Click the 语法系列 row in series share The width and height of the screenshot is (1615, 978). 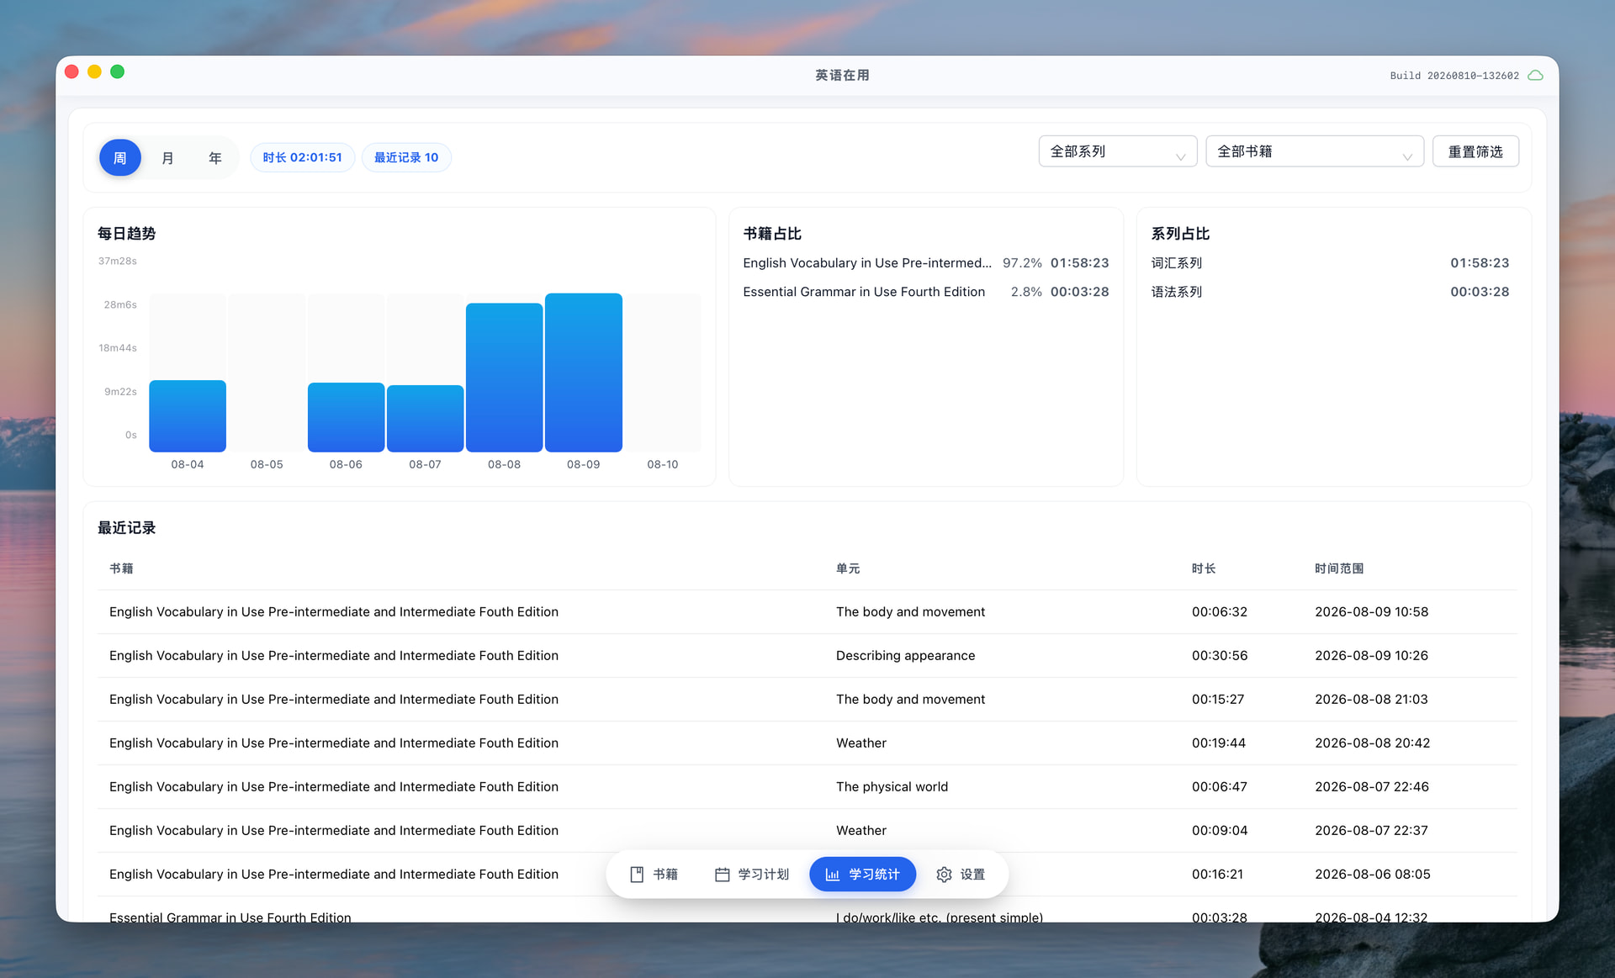tap(1330, 292)
